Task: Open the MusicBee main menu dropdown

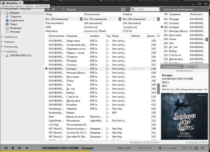Action: pyautogui.click(x=12, y=3)
